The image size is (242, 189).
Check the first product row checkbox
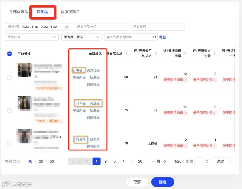tap(9, 78)
